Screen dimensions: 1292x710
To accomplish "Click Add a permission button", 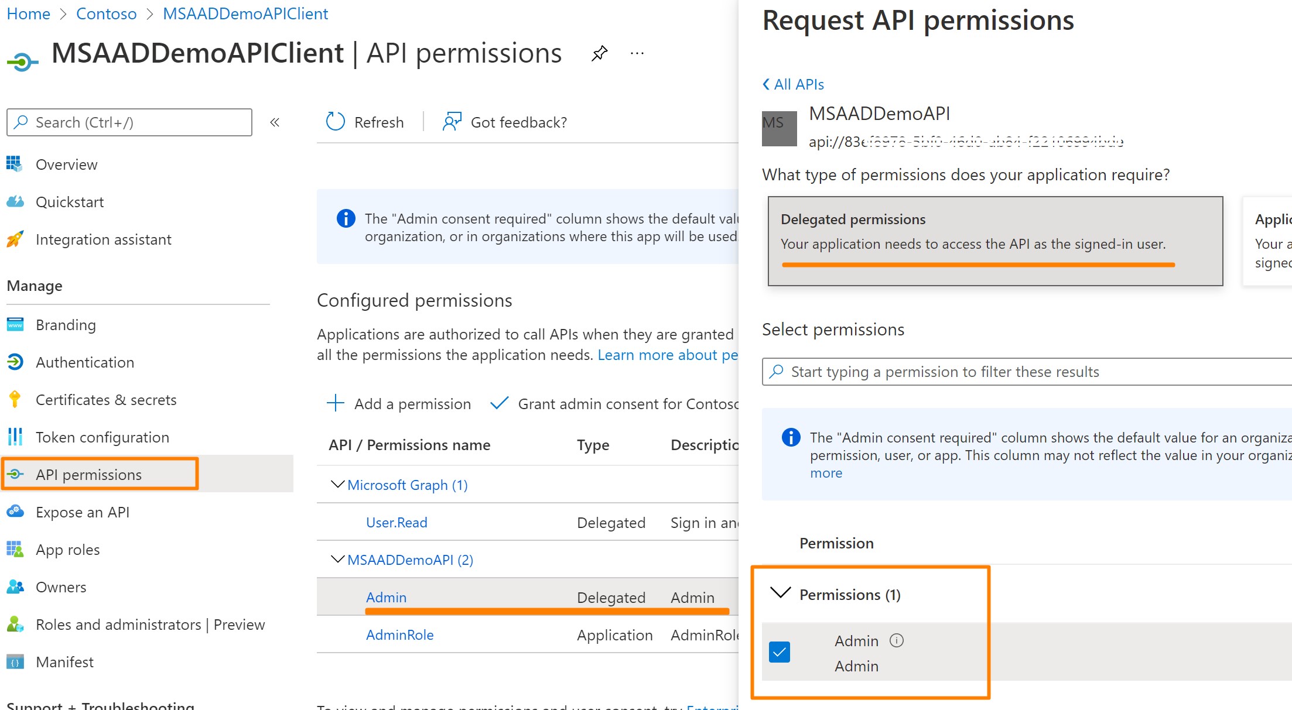I will click(399, 404).
